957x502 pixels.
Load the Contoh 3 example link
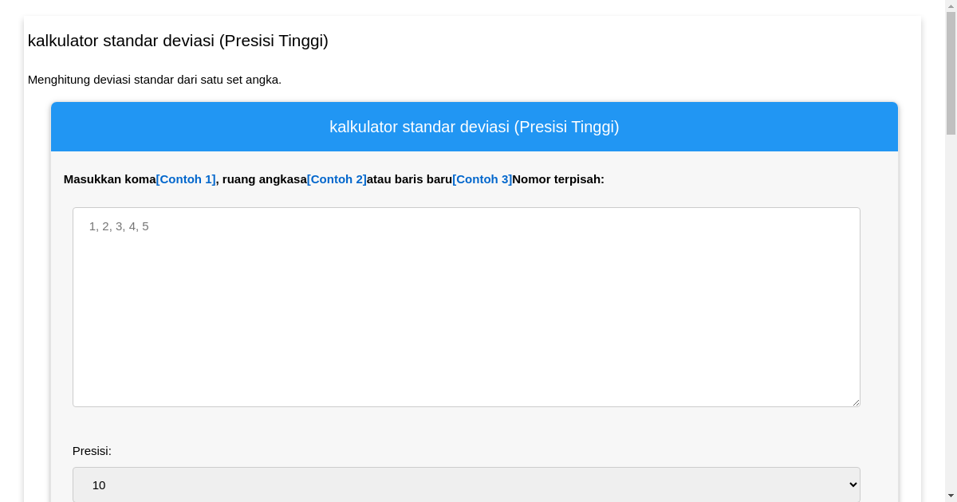pyautogui.click(x=482, y=179)
